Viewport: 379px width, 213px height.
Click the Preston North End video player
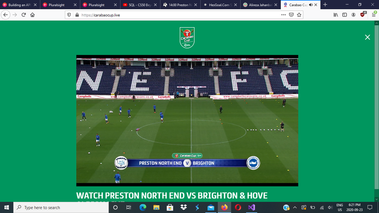(187, 120)
